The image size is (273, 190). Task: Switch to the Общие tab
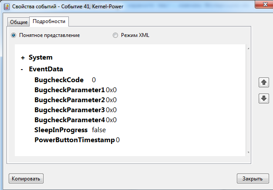(19, 22)
